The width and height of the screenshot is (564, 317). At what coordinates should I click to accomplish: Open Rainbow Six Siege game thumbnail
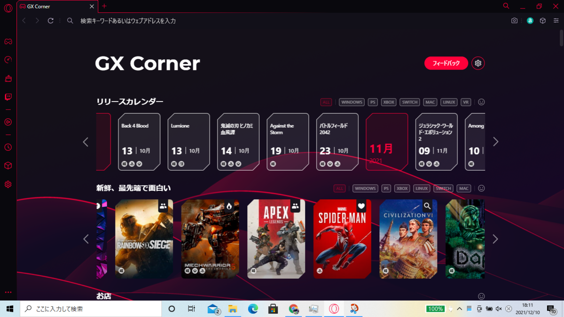pyautogui.click(x=144, y=239)
